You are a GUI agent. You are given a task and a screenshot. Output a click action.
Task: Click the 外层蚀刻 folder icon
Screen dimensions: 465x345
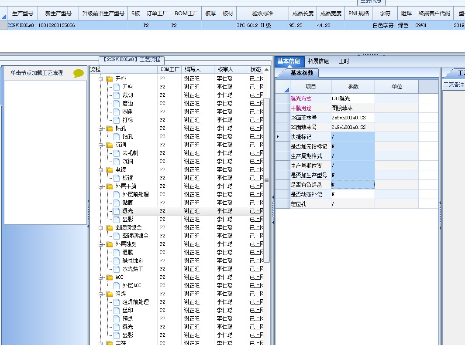click(110, 244)
